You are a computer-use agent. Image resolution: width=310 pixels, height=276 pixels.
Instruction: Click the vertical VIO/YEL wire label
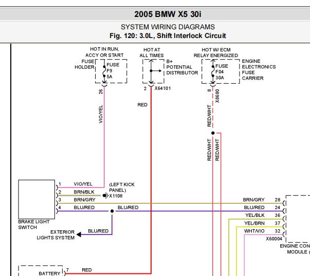click(x=101, y=114)
